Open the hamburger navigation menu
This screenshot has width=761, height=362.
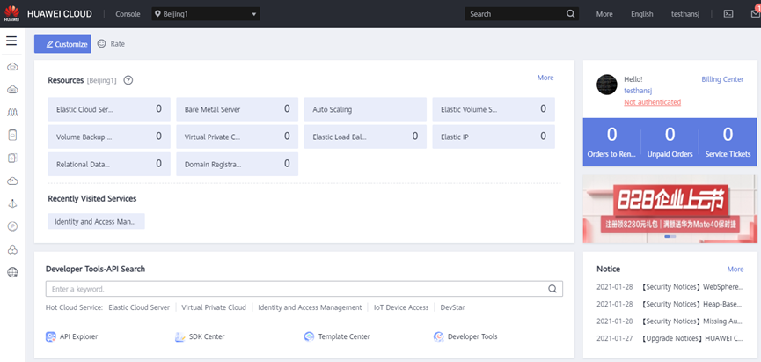pyautogui.click(x=11, y=41)
